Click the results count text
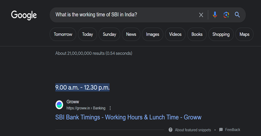The height and width of the screenshot is (136, 261). point(94,54)
